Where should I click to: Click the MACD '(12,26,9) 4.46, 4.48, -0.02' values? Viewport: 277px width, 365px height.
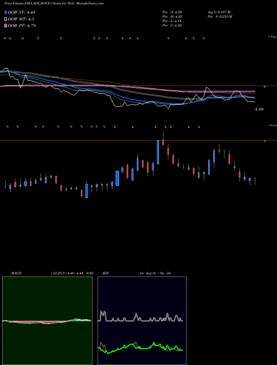[x=72, y=273]
